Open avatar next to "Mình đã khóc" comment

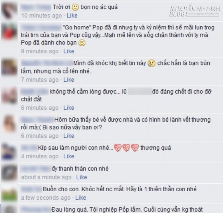(x=9, y=67)
